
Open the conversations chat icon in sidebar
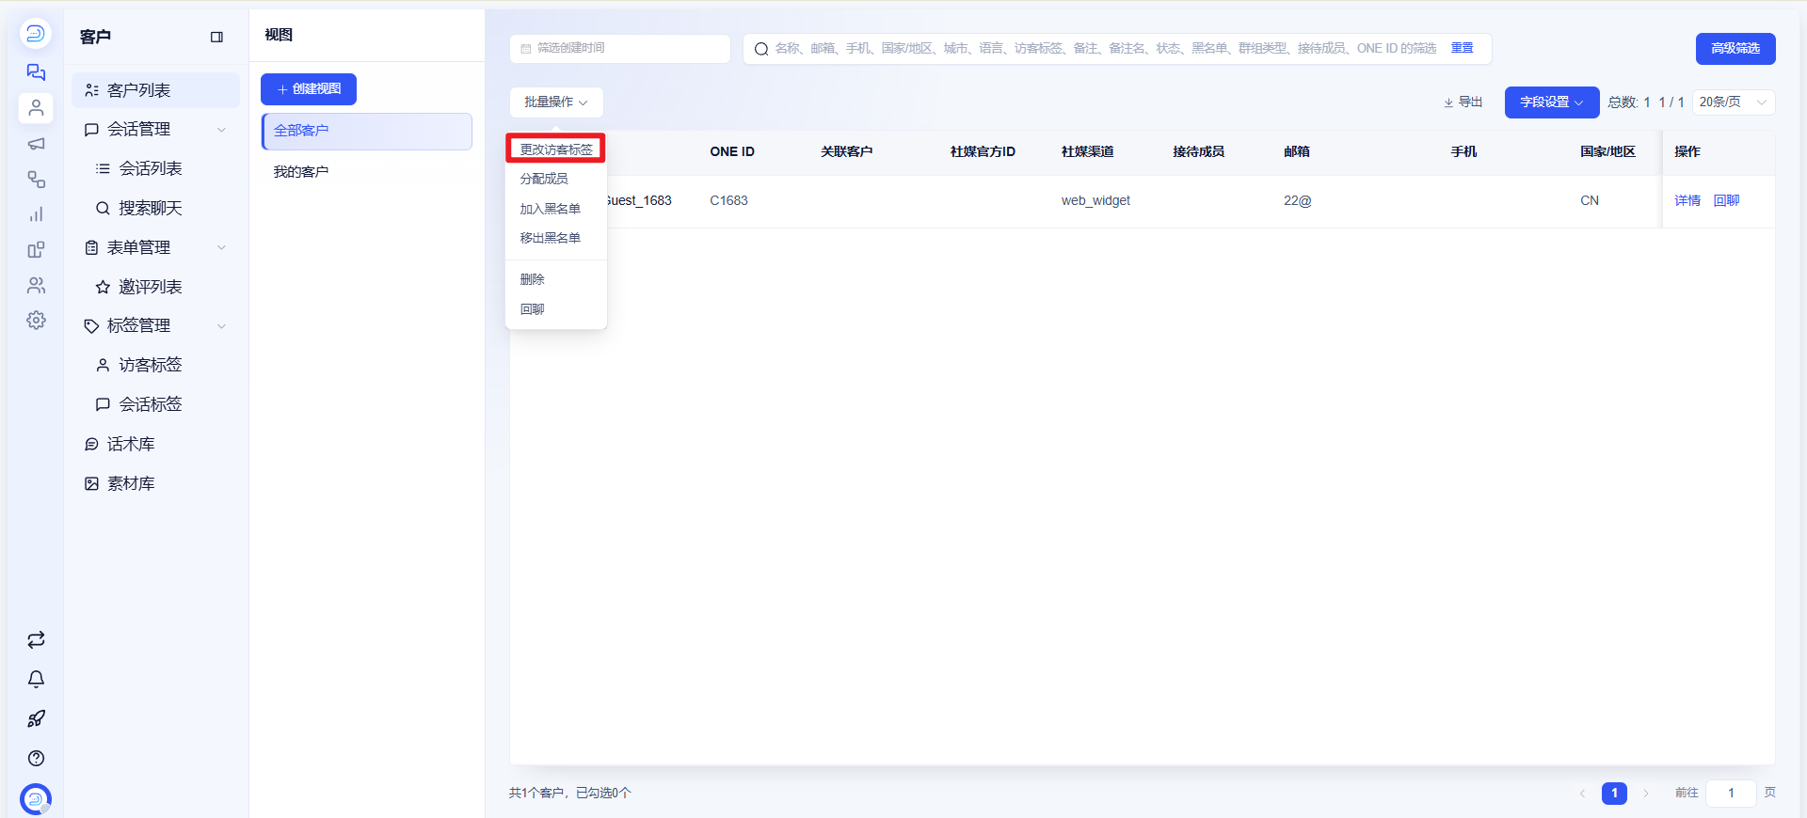(36, 72)
